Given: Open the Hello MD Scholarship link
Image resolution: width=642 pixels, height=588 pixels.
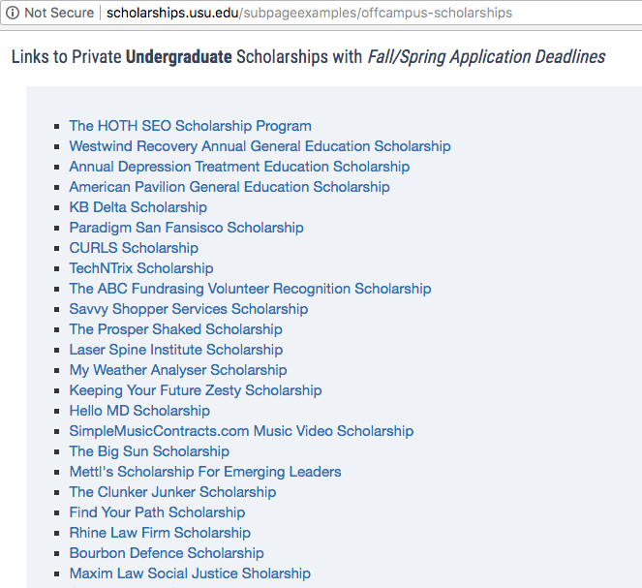Looking at the screenshot, I should (139, 411).
